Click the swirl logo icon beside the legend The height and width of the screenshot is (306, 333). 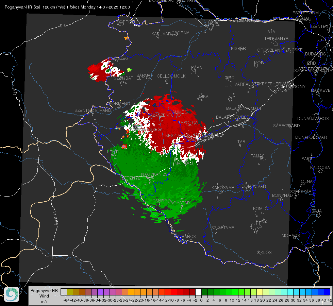coord(12,294)
